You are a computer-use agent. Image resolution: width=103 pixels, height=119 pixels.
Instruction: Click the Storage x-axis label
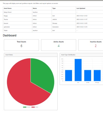(x=97, y=83)
